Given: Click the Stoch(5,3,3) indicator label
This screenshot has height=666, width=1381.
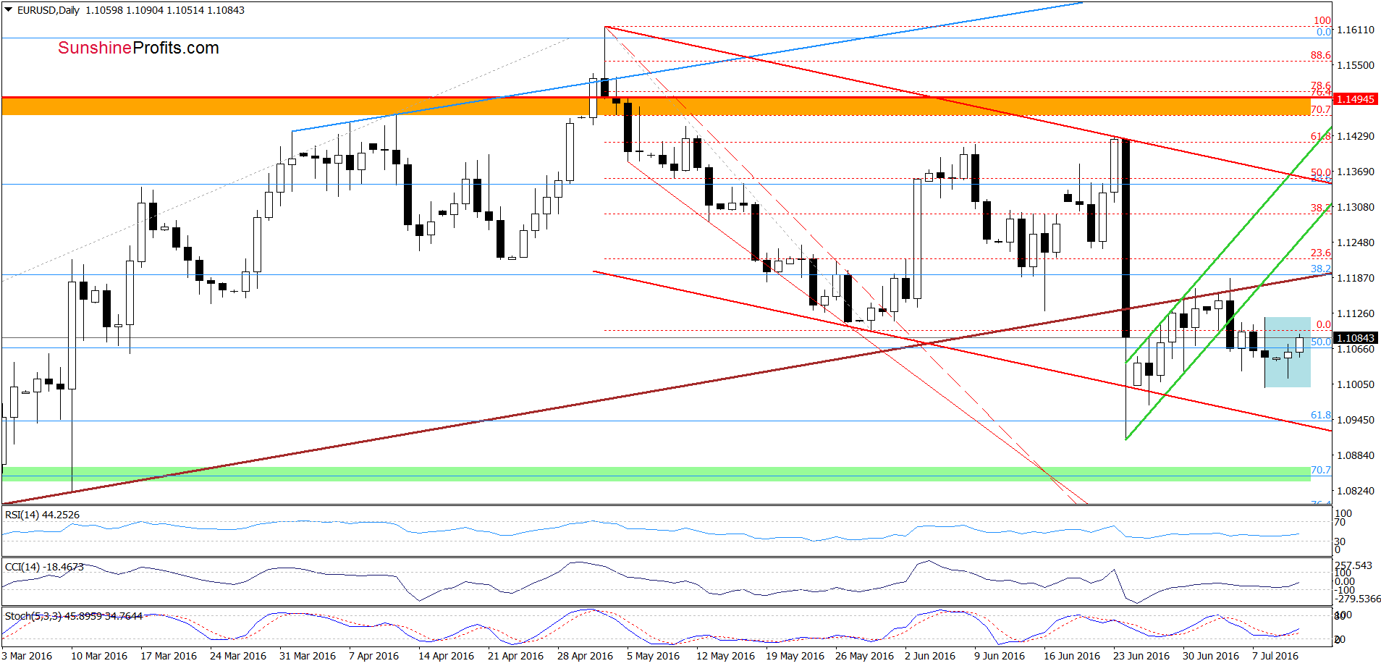Looking at the screenshot, I should (x=73, y=616).
